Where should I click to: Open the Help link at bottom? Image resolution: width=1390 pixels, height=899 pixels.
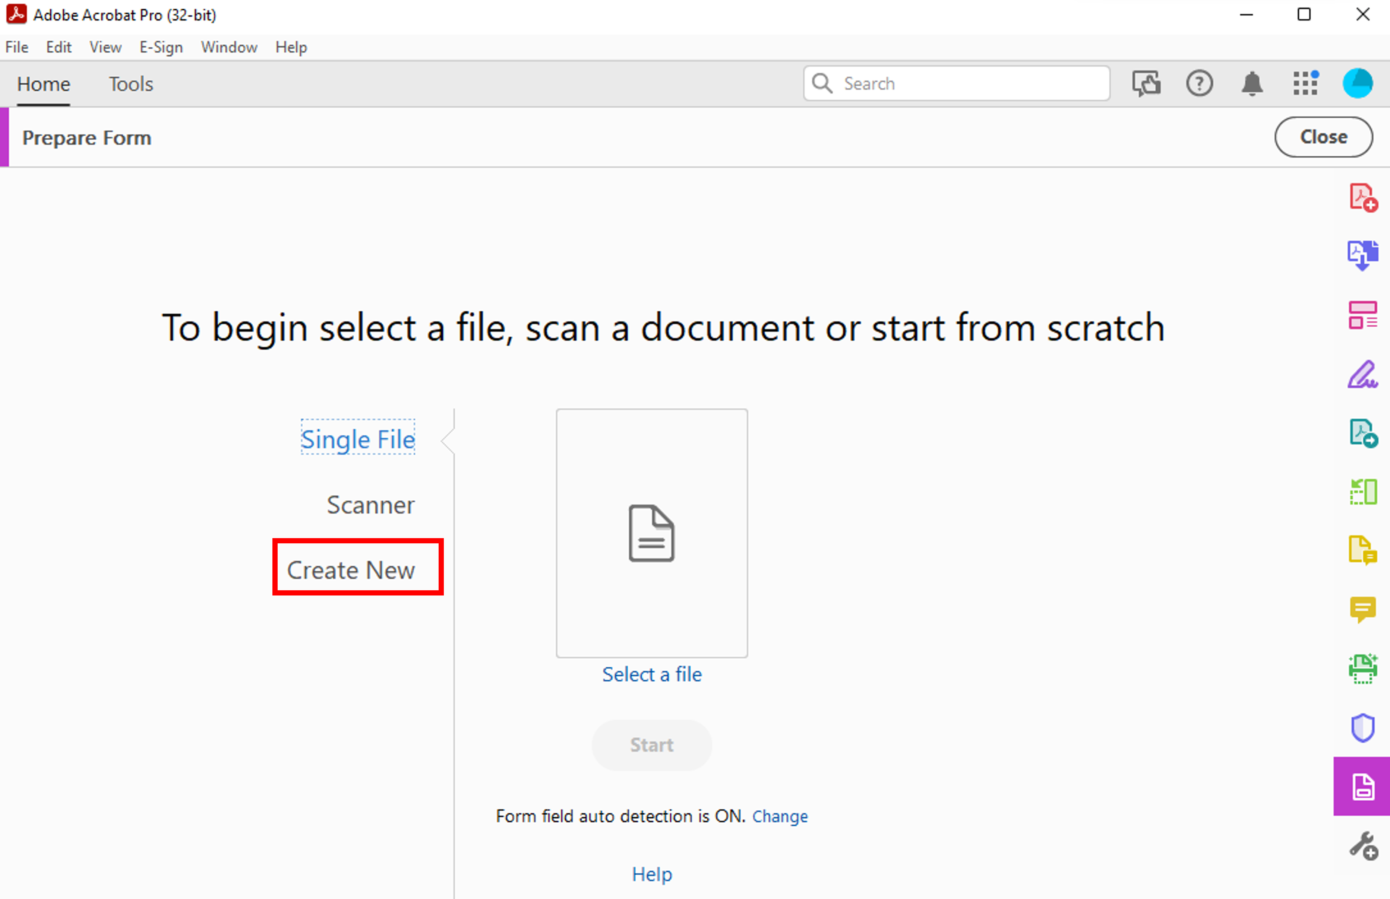(652, 874)
